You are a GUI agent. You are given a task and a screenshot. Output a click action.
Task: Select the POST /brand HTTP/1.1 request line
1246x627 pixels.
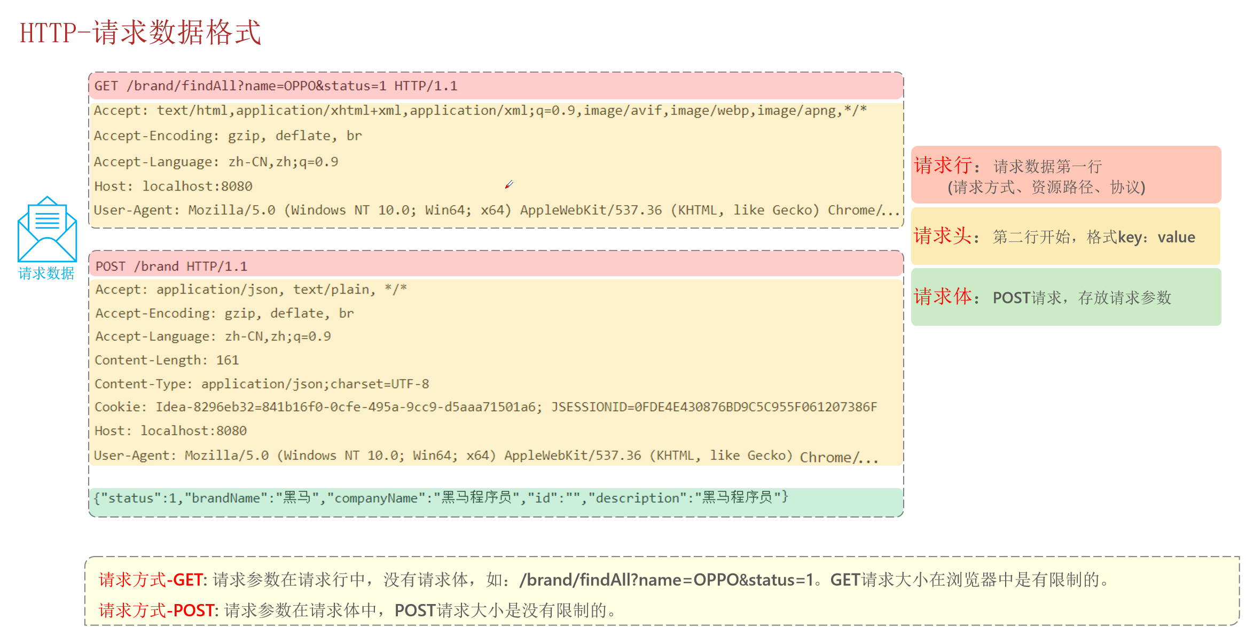click(171, 266)
